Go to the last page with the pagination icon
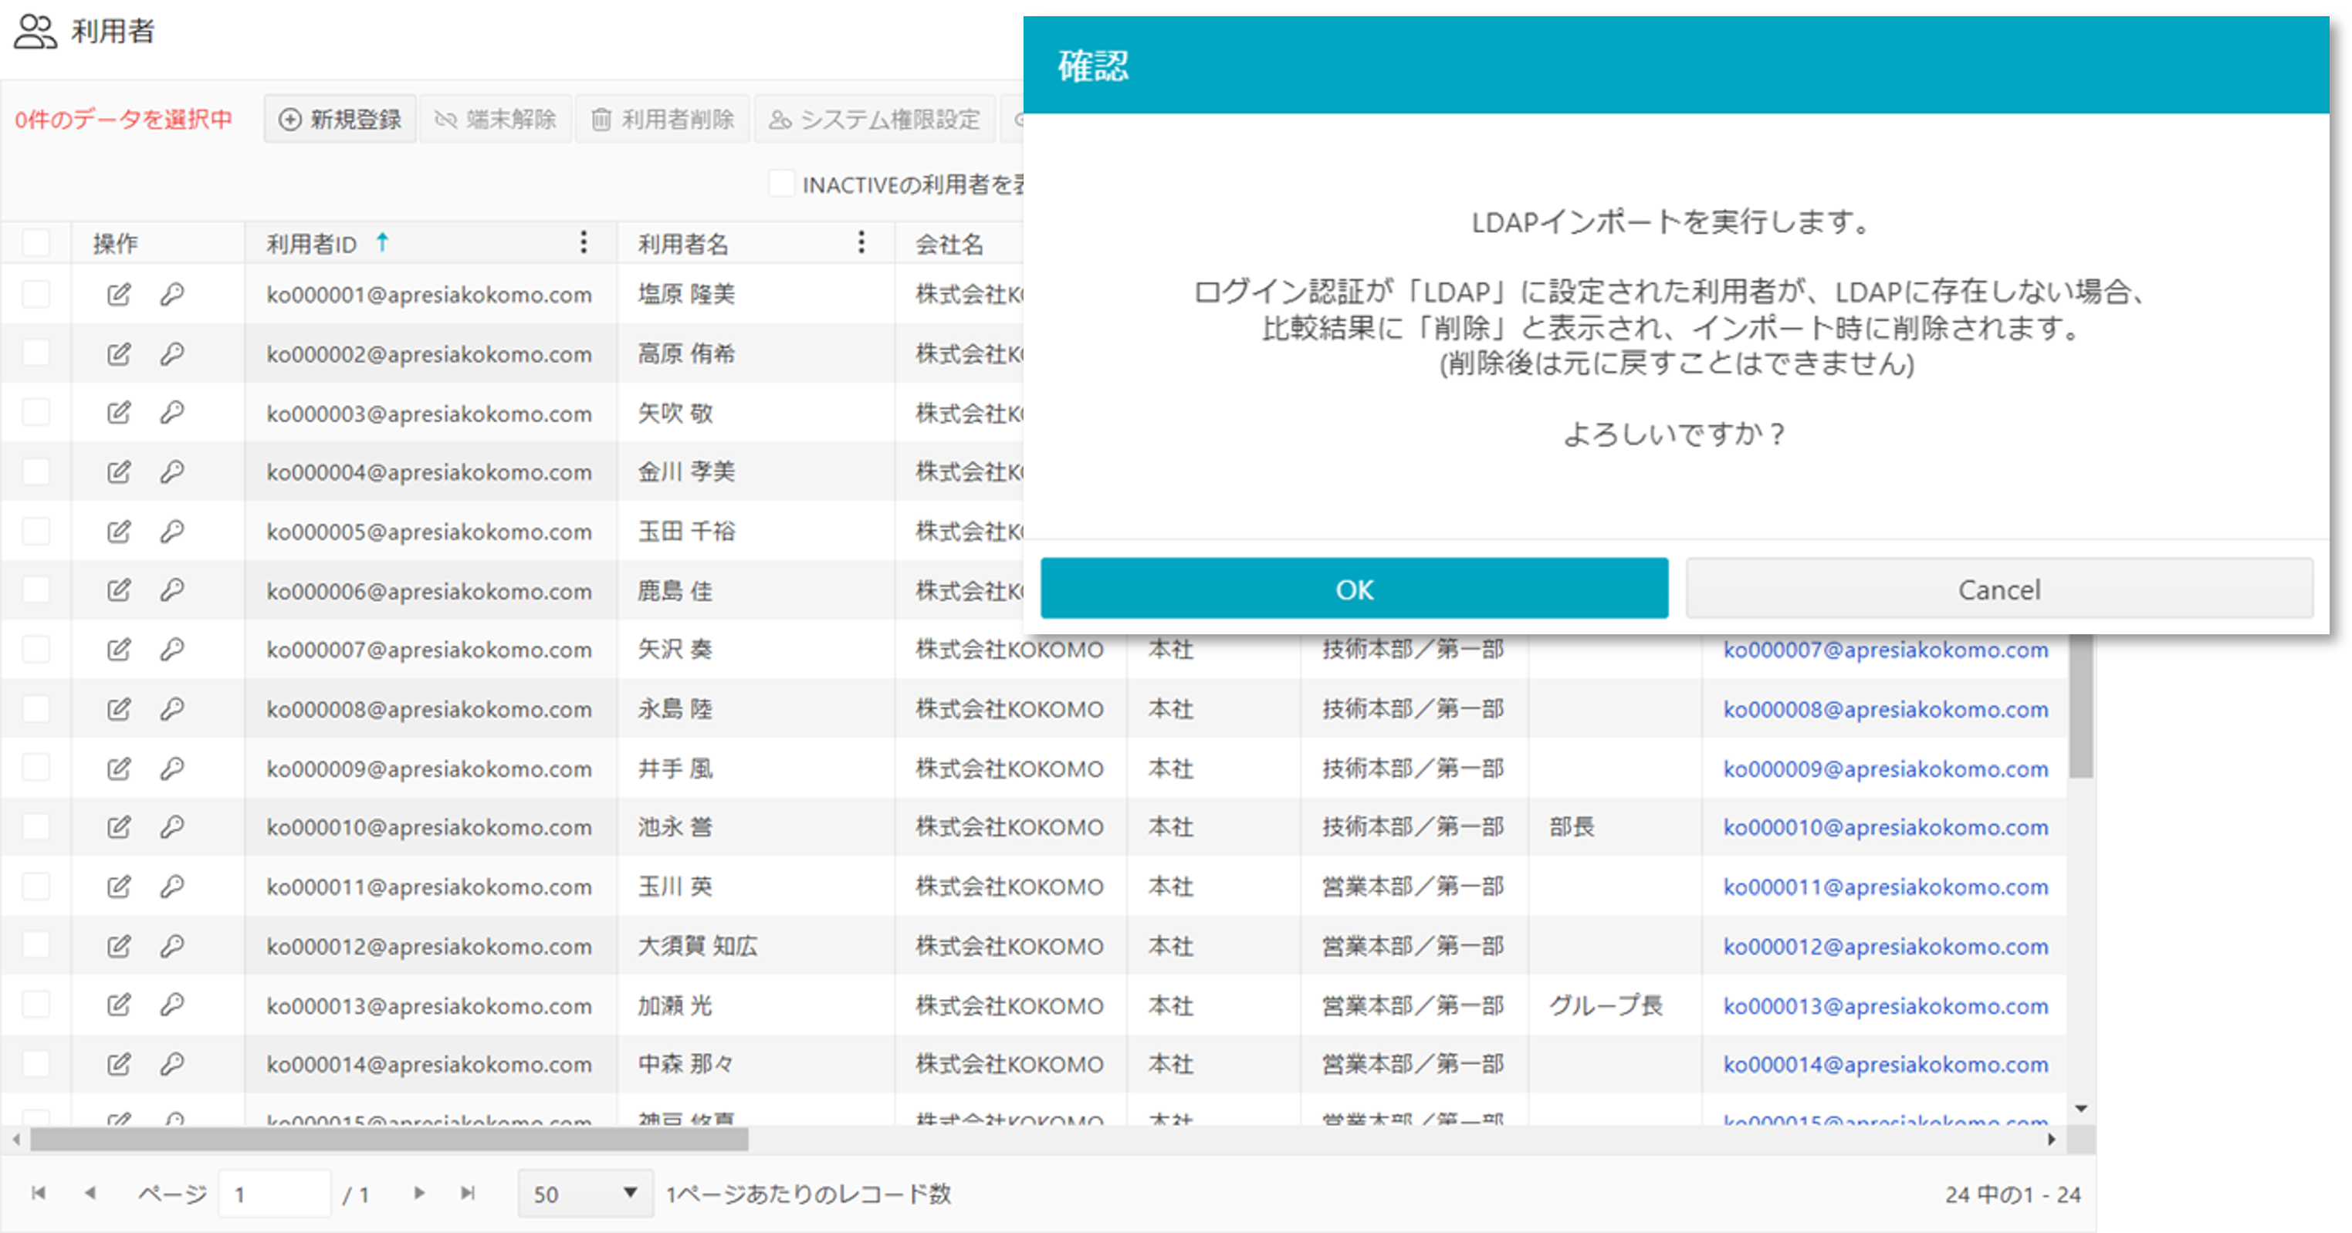This screenshot has width=2352, height=1233. [468, 1193]
